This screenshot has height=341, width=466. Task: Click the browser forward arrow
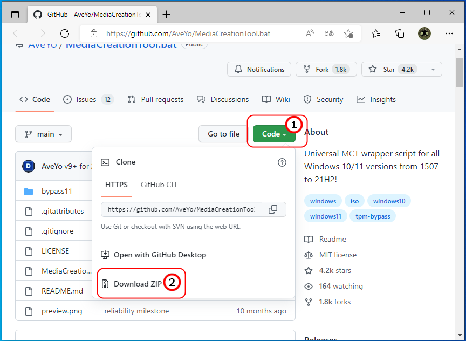41,33
